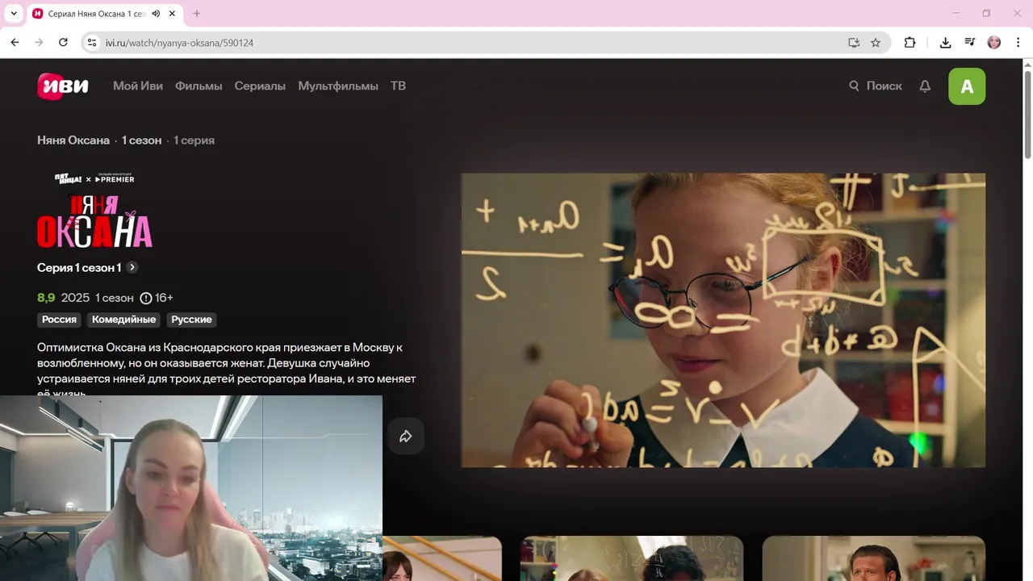
Task: Click 1 сезон breadcrumb link
Action: coord(141,140)
